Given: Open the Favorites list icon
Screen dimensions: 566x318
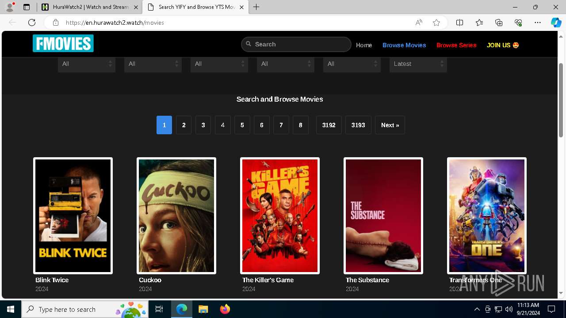Looking at the screenshot, I should [479, 23].
